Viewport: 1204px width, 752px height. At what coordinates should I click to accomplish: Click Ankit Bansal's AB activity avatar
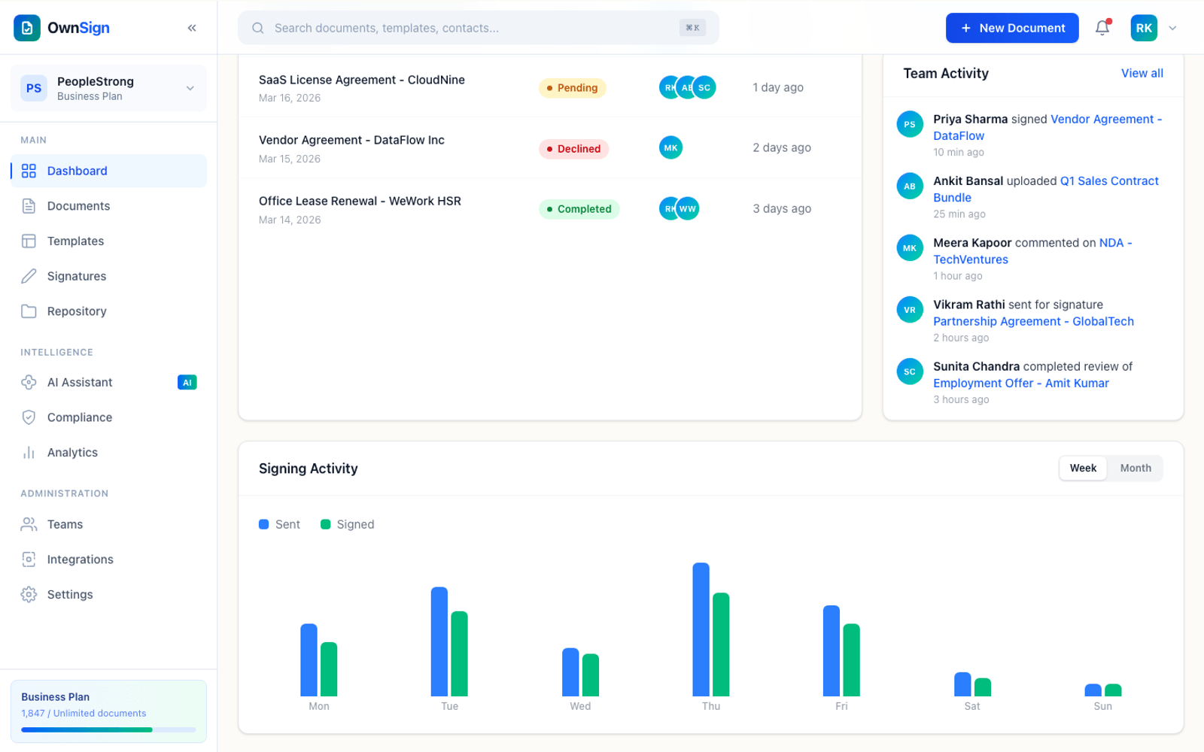coord(910,186)
